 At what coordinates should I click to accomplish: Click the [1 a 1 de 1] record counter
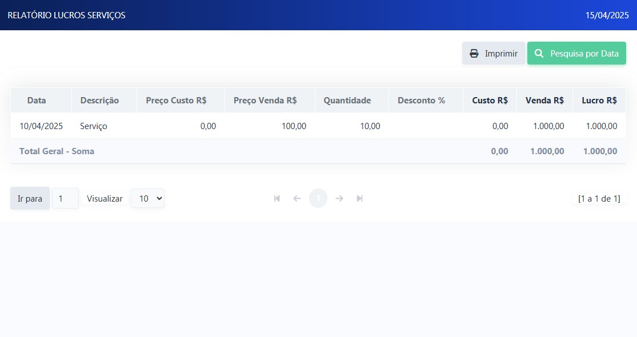[x=599, y=199]
